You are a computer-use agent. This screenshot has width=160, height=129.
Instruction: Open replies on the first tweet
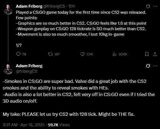[x=21, y=54]
